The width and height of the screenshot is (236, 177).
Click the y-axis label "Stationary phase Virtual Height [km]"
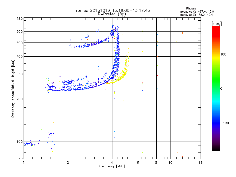[13, 88]
